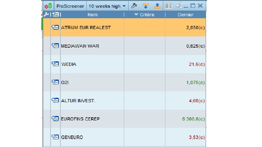Click the 2,850(c) last price value
Viewport: 262px width, 147px height.
coord(195,27)
